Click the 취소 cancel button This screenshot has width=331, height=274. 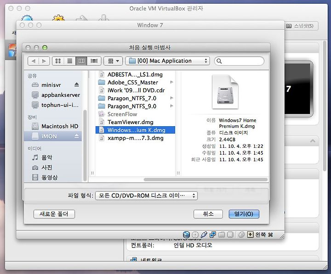click(x=208, y=214)
